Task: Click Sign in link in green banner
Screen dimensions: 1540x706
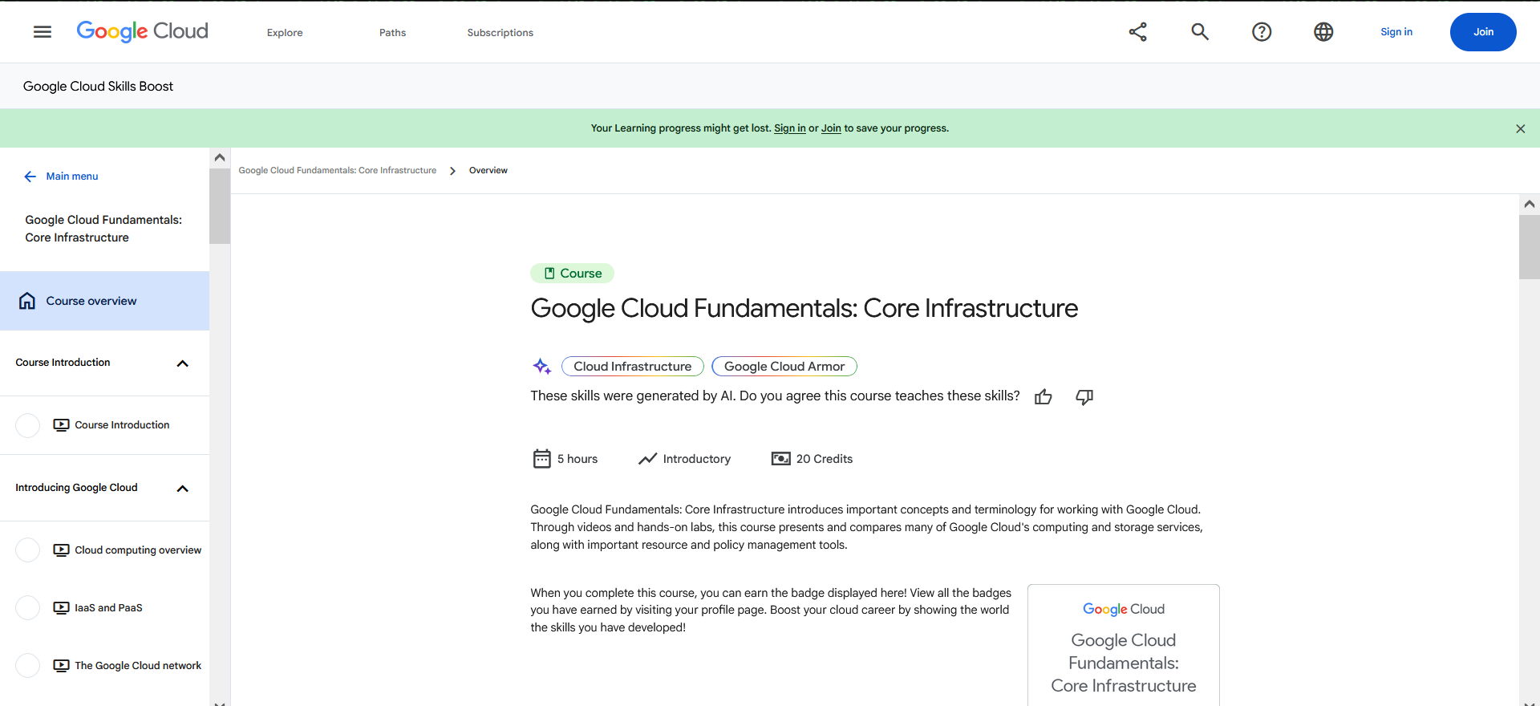Action: click(790, 128)
